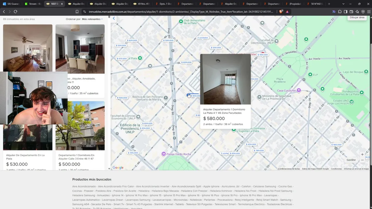Click the Facultad de Odontología UNLP pin

click(276, 41)
